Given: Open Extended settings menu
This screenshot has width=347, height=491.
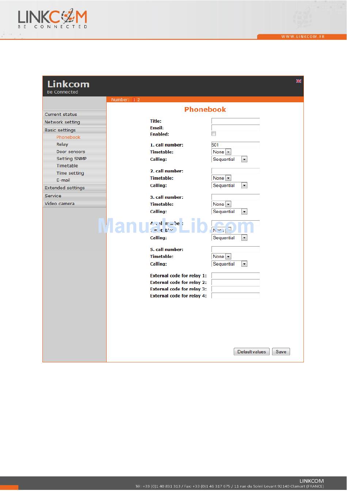Looking at the screenshot, I should [75, 188].
